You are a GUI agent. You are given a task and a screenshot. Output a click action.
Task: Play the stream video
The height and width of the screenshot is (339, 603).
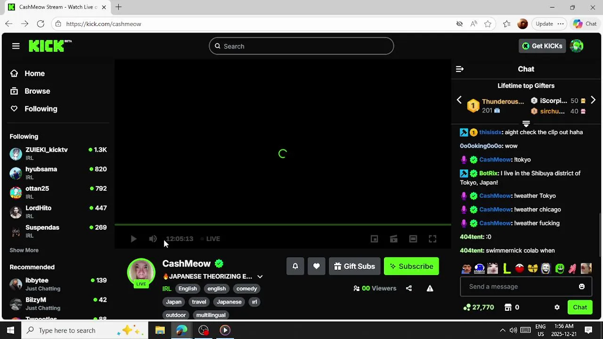133,239
